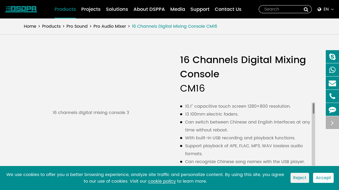The height and width of the screenshot is (190, 339).
Task: Go to Products breadcrumb
Action: click(51, 26)
